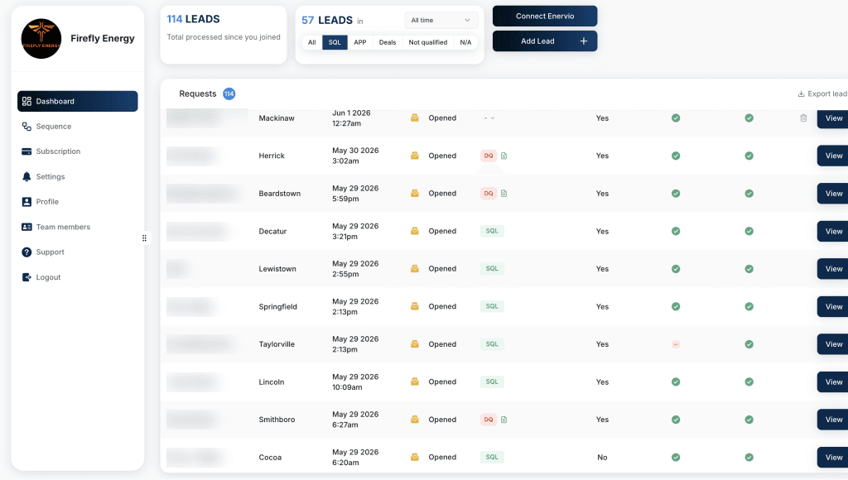Click the SQL badge in Lewistown row
Image resolution: width=848 pixels, height=480 pixels.
click(492, 269)
